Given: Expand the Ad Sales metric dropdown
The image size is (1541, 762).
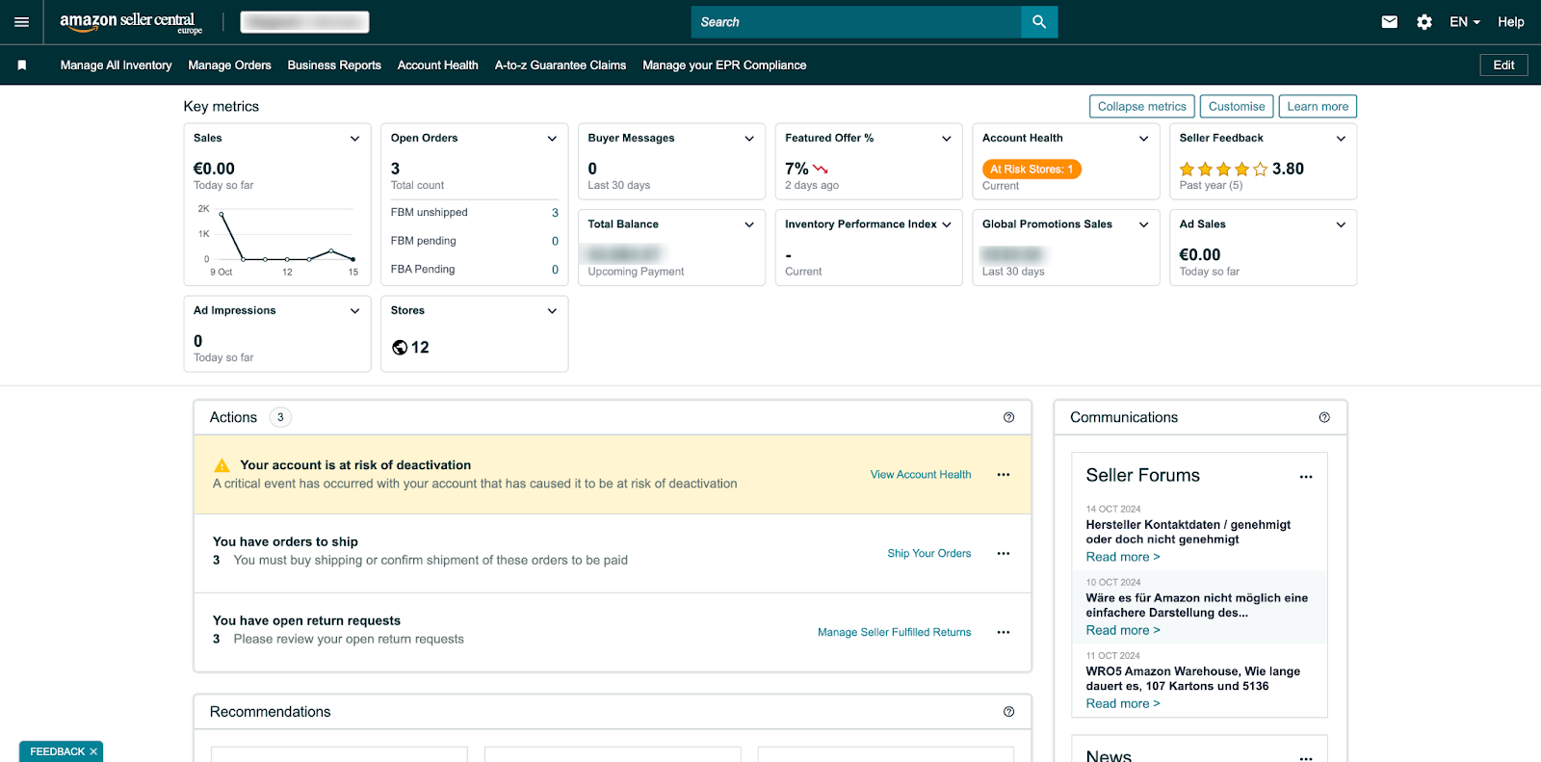Looking at the screenshot, I should tap(1341, 224).
